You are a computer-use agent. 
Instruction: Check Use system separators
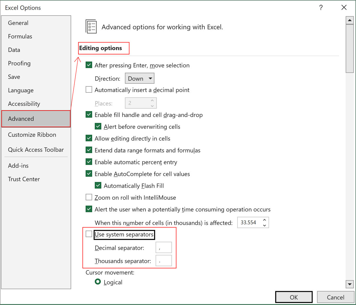point(89,234)
